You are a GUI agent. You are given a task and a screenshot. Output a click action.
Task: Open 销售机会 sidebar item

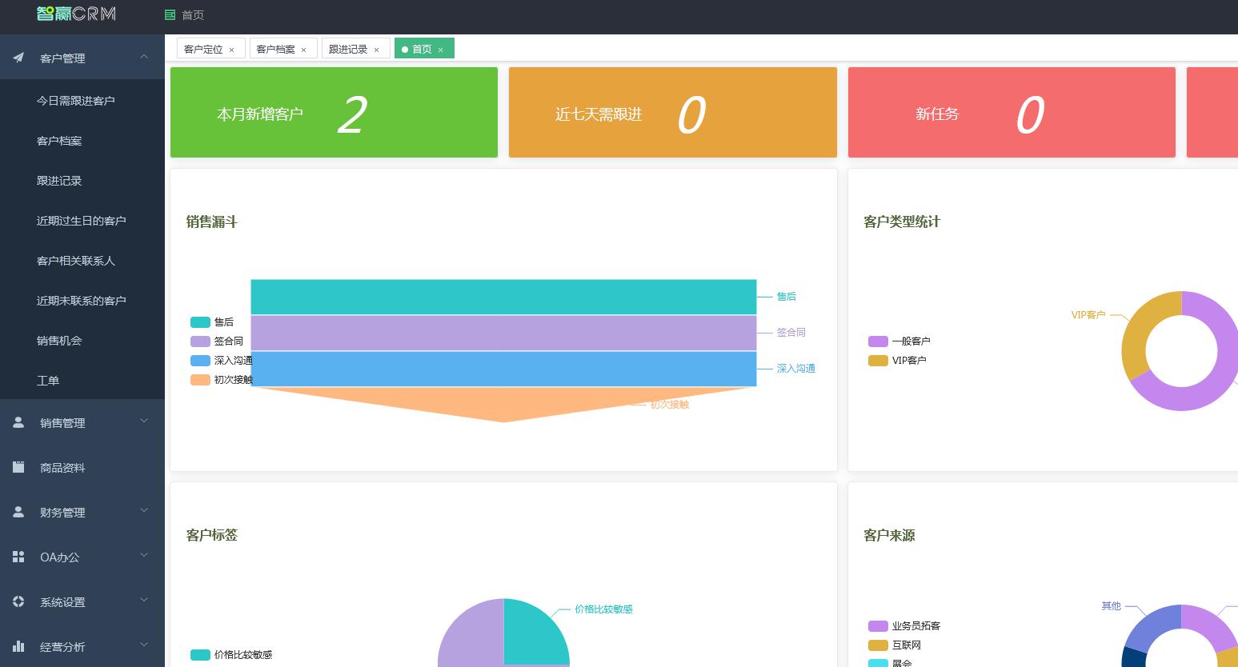click(x=82, y=341)
